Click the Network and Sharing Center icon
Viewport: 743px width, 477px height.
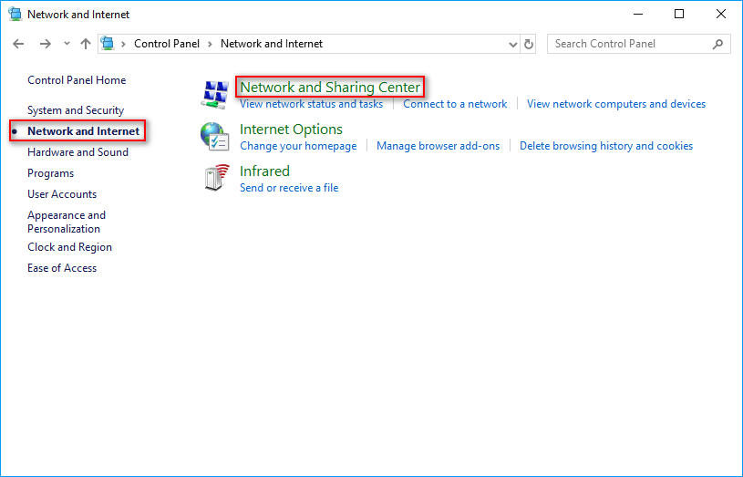pos(215,94)
